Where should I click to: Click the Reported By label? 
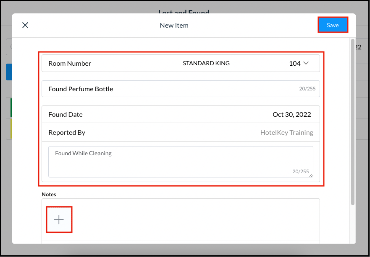(x=67, y=133)
